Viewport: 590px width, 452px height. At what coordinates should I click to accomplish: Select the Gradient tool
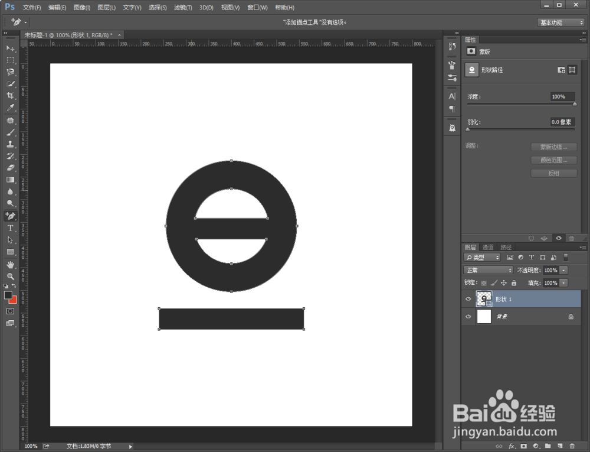(10, 180)
